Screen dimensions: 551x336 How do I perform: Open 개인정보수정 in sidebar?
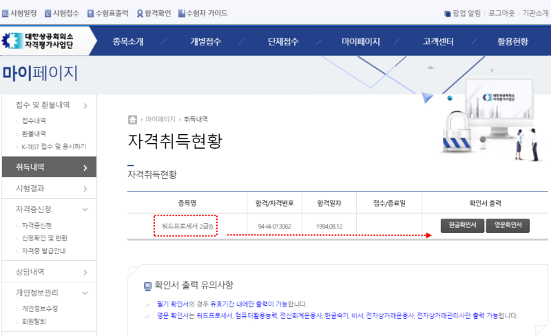(x=40, y=308)
